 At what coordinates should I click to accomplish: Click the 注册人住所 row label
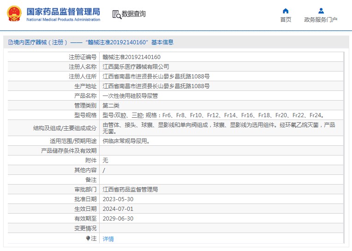coord(83,76)
